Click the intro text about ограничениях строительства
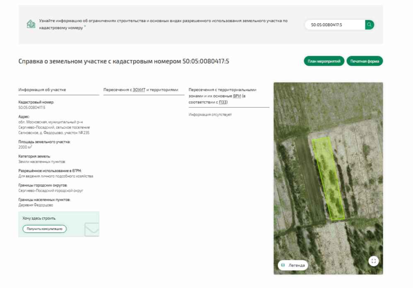 pos(163,24)
